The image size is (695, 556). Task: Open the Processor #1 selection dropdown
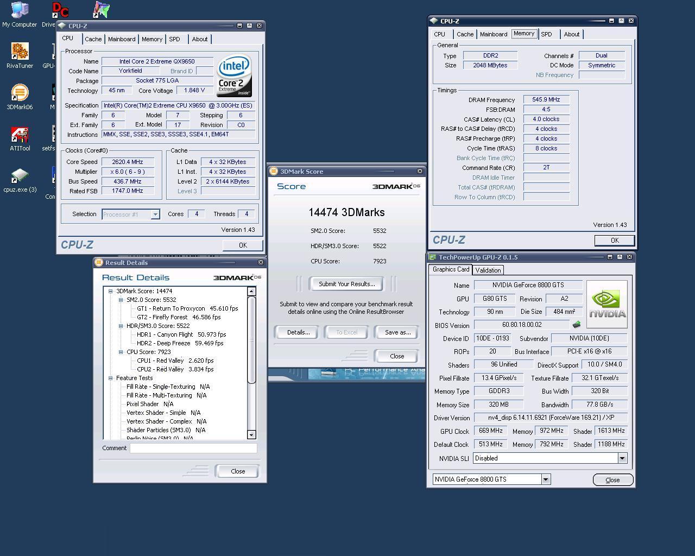[155, 214]
